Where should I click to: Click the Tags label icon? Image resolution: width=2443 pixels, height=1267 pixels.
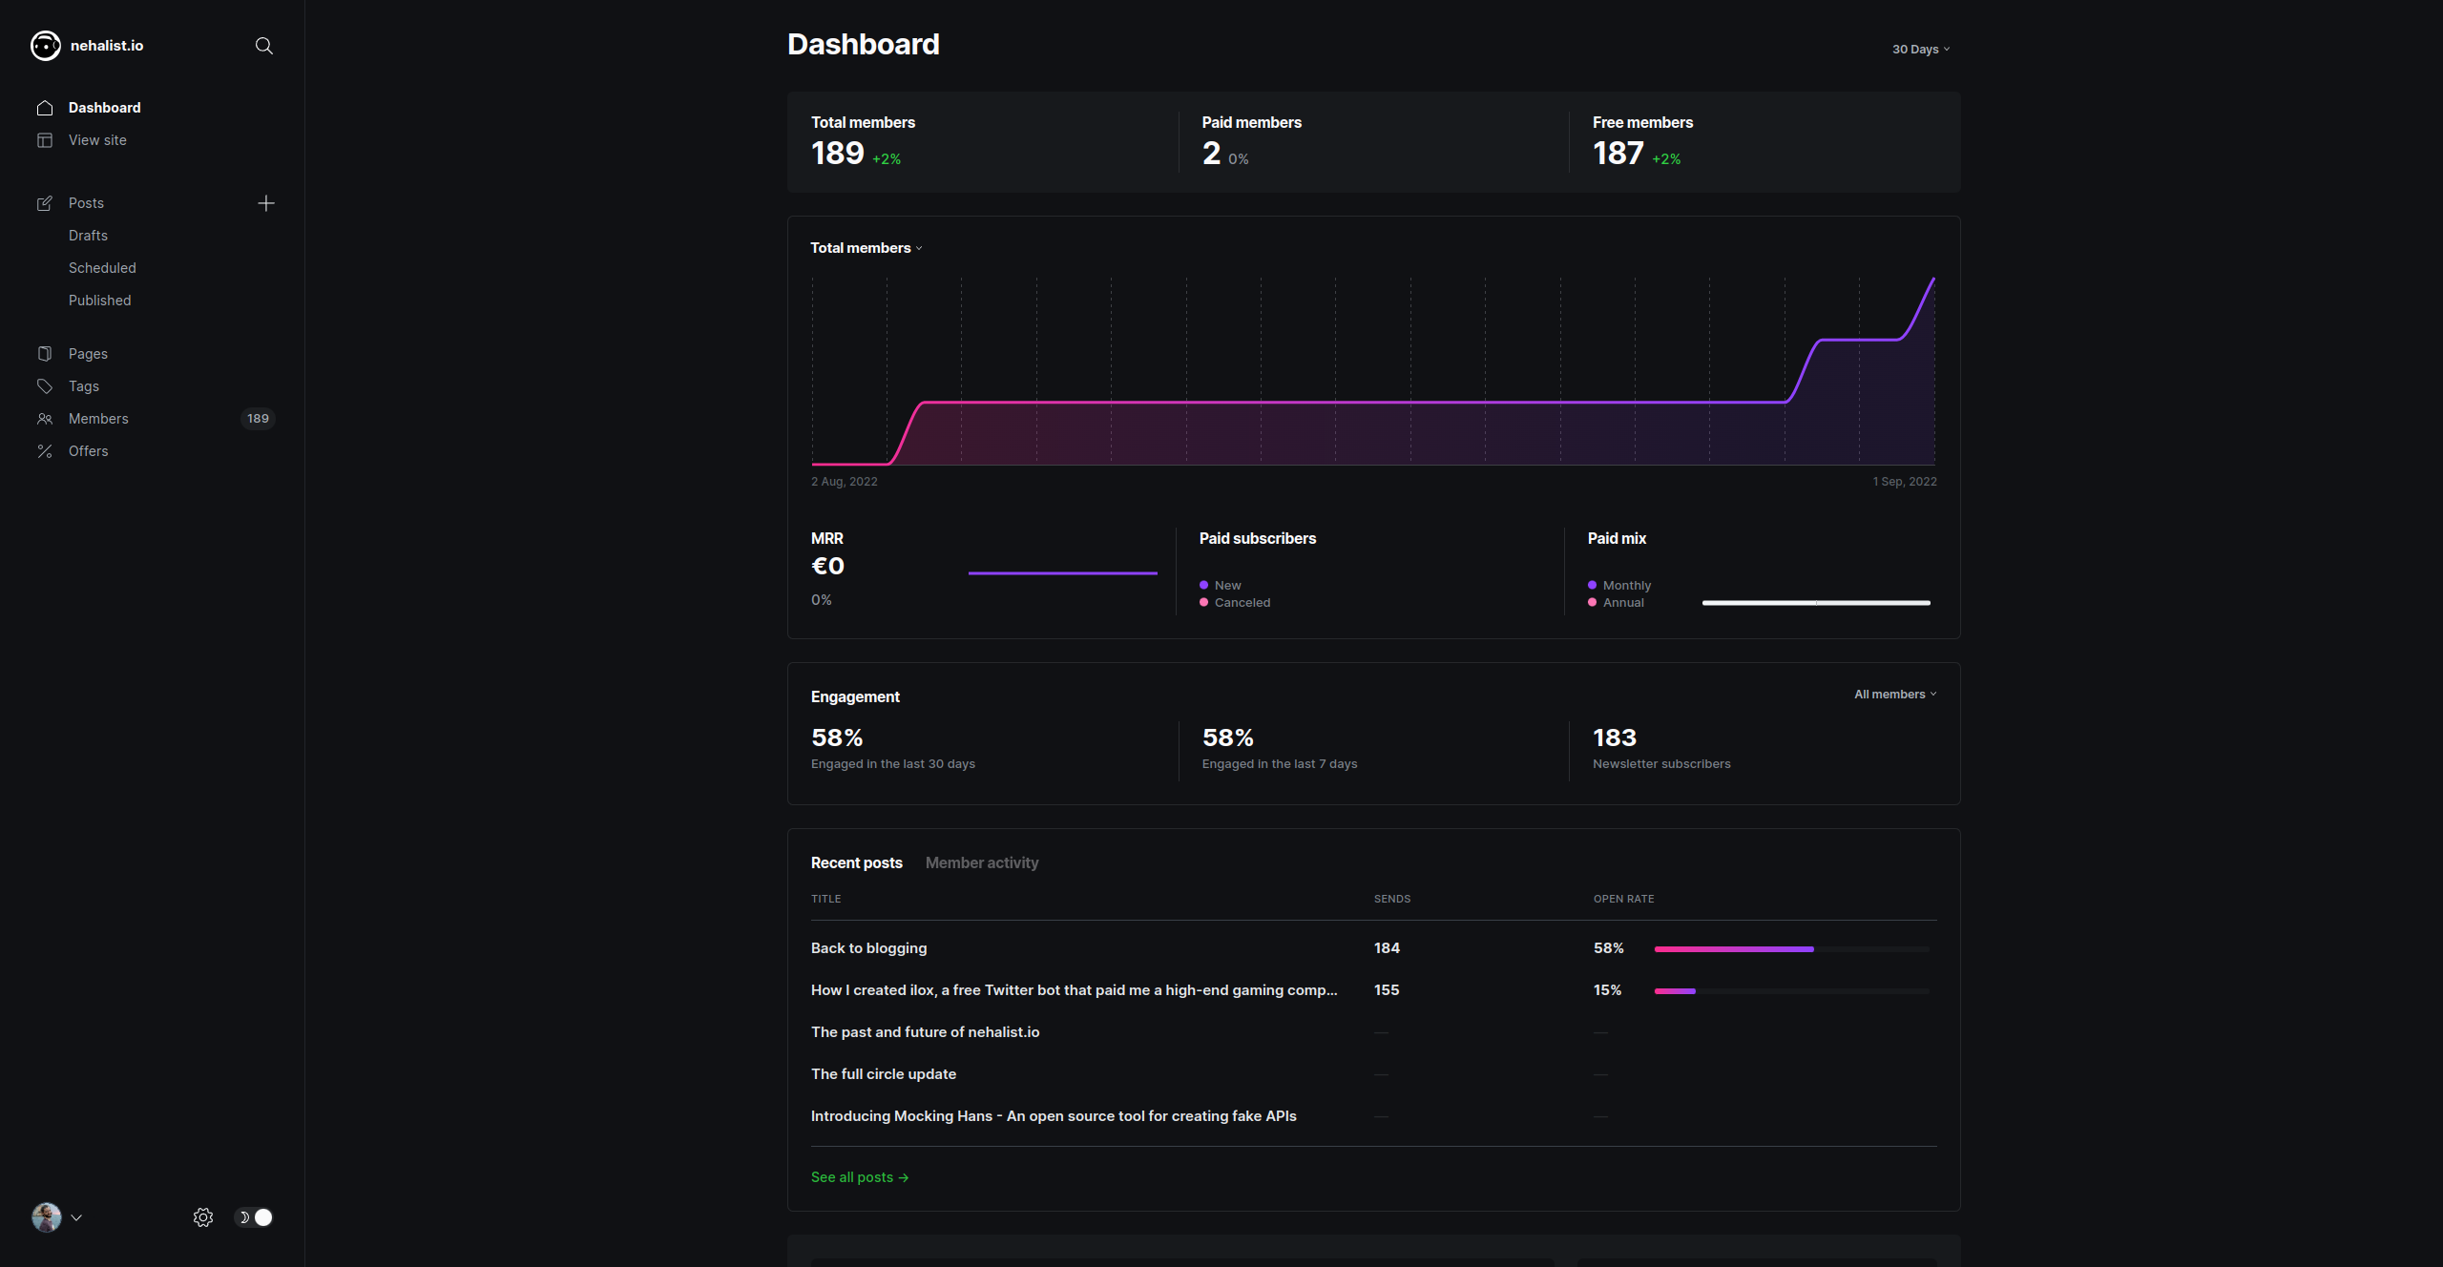(x=45, y=386)
